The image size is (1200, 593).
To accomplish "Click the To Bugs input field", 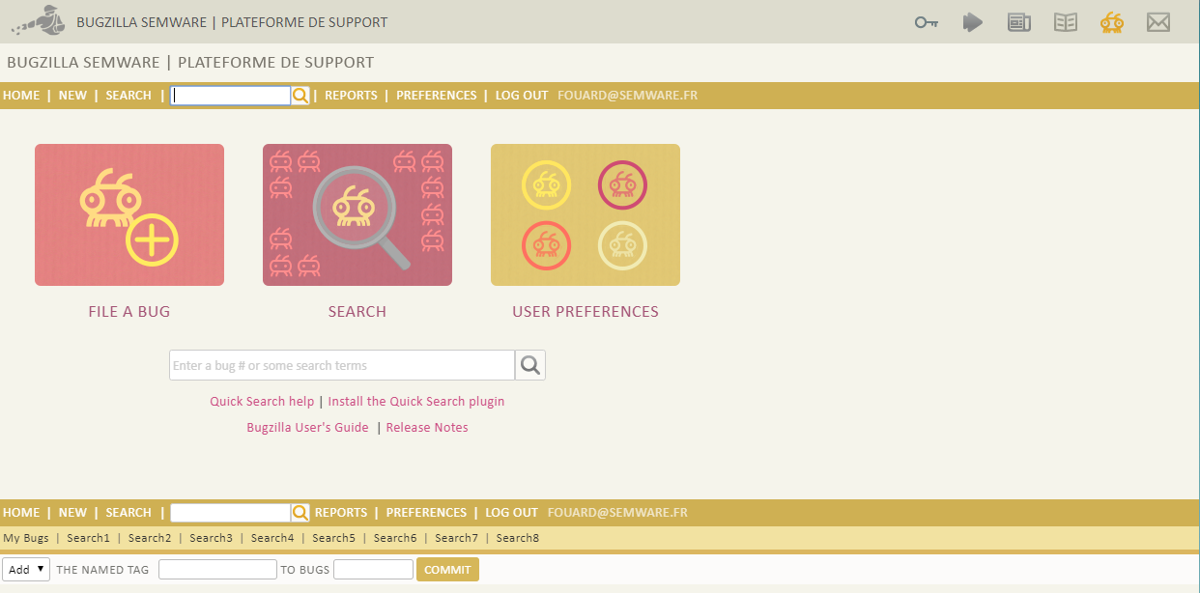I will pos(373,570).
